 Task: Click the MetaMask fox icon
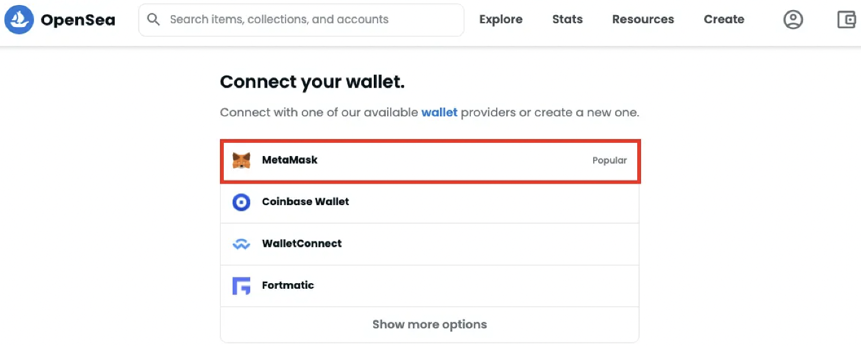coord(241,160)
